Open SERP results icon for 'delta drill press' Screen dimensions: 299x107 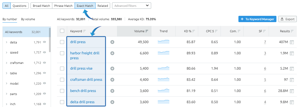pyautogui.click(x=292, y=102)
